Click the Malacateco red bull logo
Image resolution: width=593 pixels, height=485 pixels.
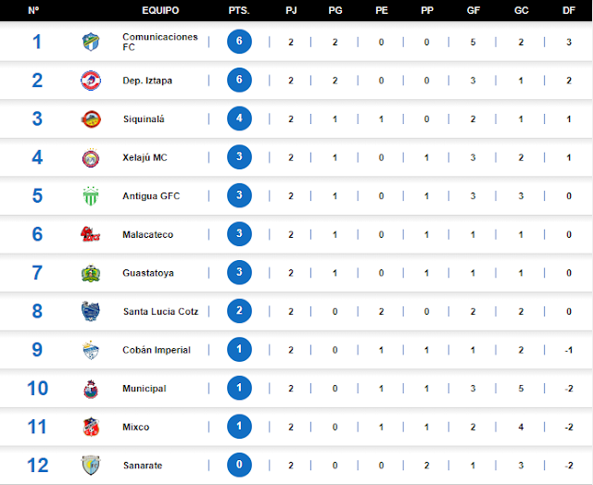click(x=91, y=234)
